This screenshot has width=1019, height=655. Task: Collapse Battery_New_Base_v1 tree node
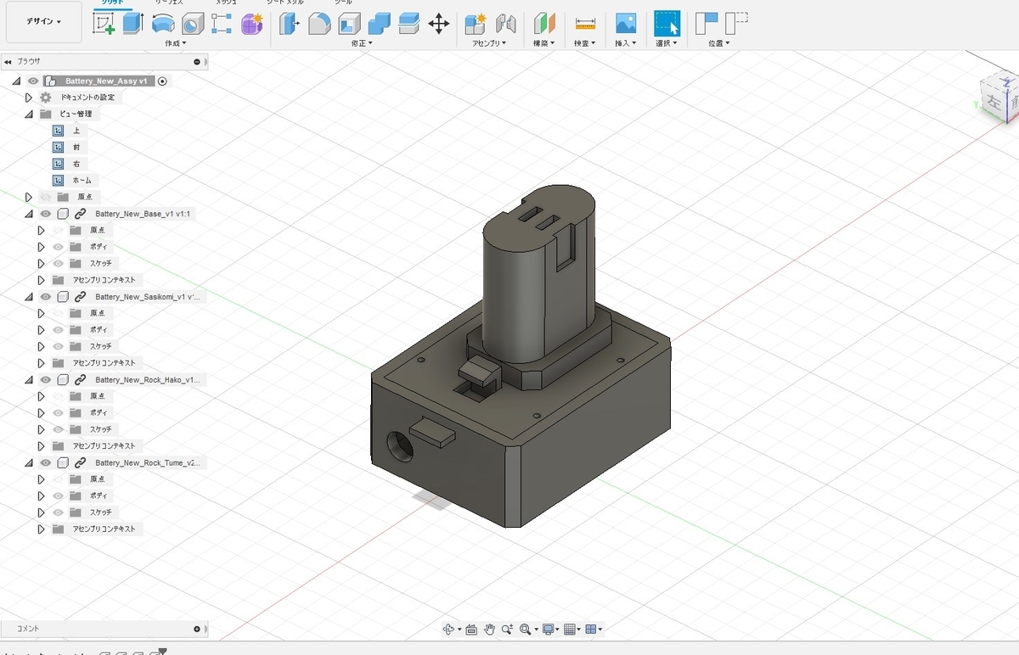[x=29, y=214]
